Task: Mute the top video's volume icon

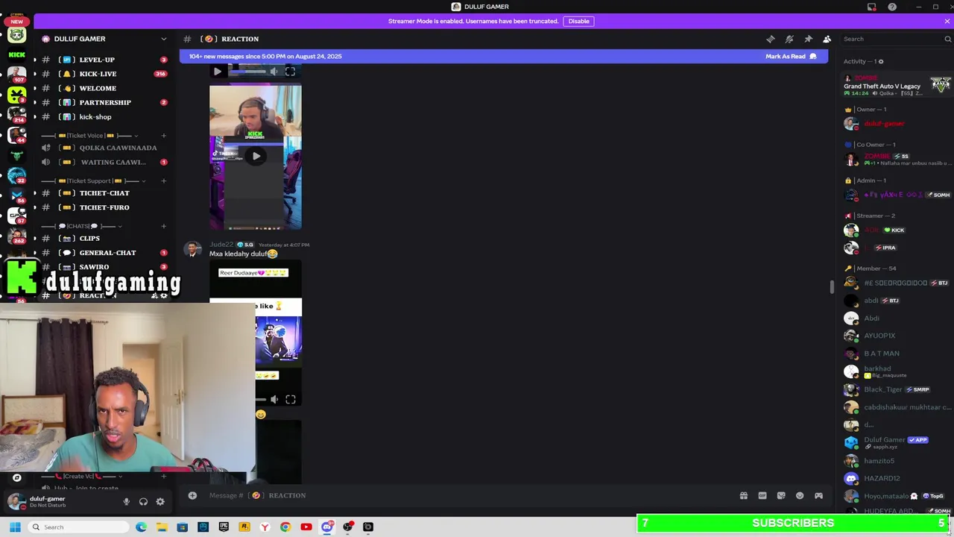Action: coord(274,72)
